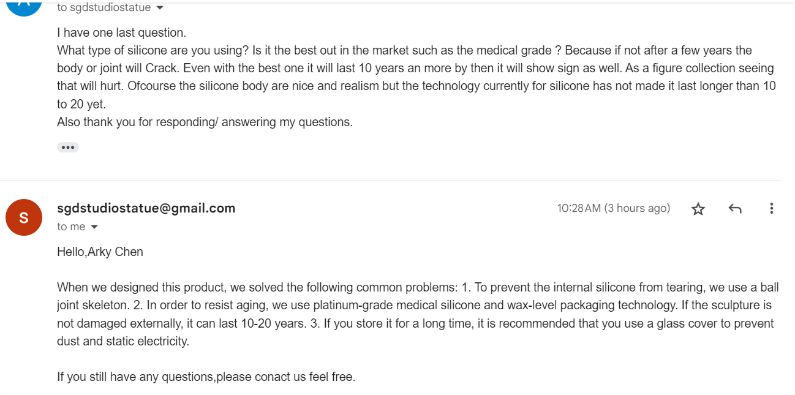Click the 'to sgdstudiostatue' recipient label

[x=104, y=8]
